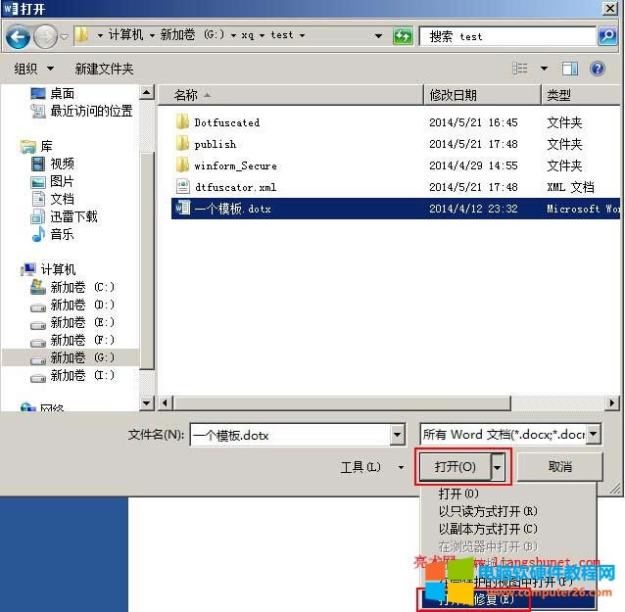Image resolution: width=625 pixels, height=612 pixels.
Task: Open address bar history dropdown arrow
Action: click(x=378, y=36)
